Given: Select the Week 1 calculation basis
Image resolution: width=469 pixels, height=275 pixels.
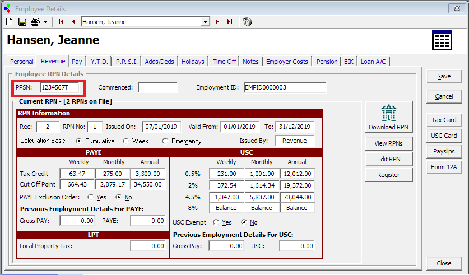Looking at the screenshot, I should 126,141.
